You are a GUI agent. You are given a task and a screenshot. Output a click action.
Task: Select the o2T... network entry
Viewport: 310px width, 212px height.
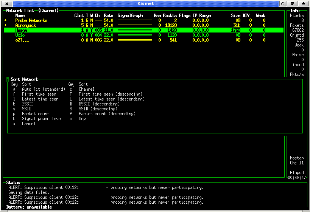tap(21, 40)
